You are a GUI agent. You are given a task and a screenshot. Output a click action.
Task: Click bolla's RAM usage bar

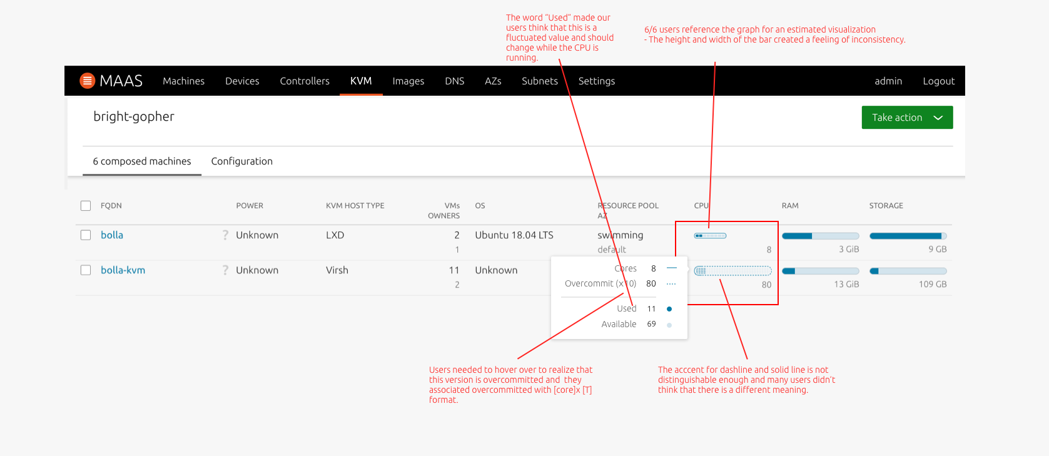point(821,236)
